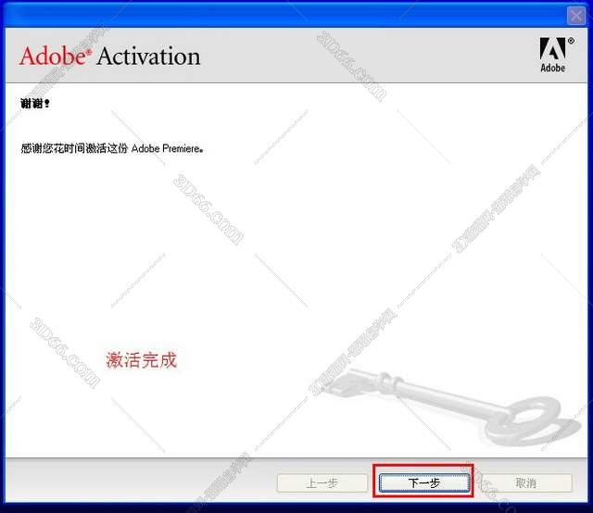Click the text mentioning Adobe Premiere

point(112,148)
